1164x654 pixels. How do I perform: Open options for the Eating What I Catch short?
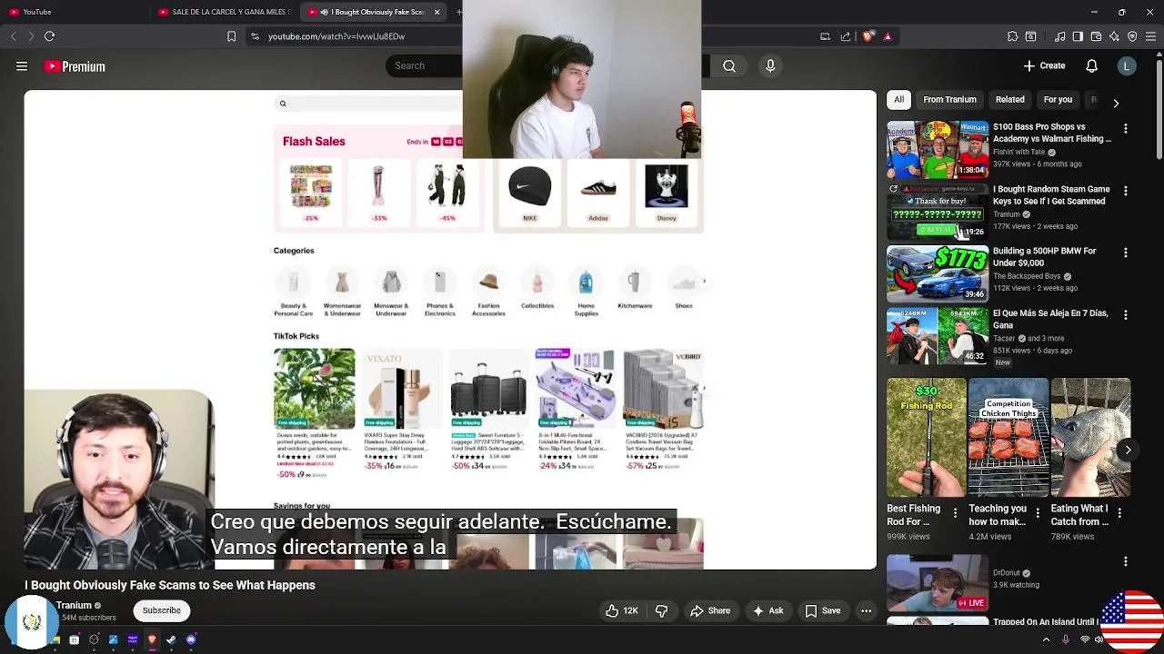(x=1119, y=513)
